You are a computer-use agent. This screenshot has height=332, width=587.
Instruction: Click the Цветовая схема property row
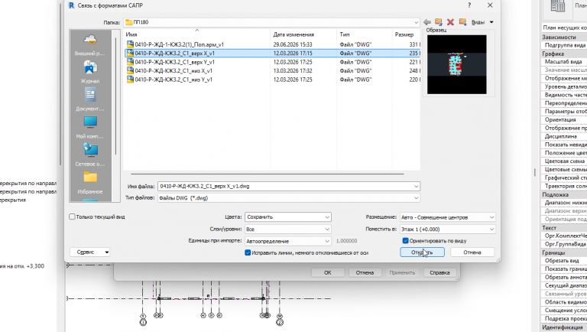[564, 161]
